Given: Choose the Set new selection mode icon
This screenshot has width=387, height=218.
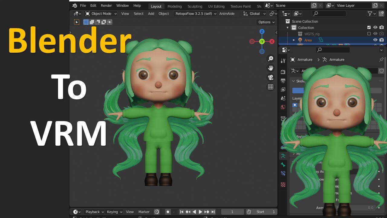Looking at the screenshot, I should click(86, 22).
